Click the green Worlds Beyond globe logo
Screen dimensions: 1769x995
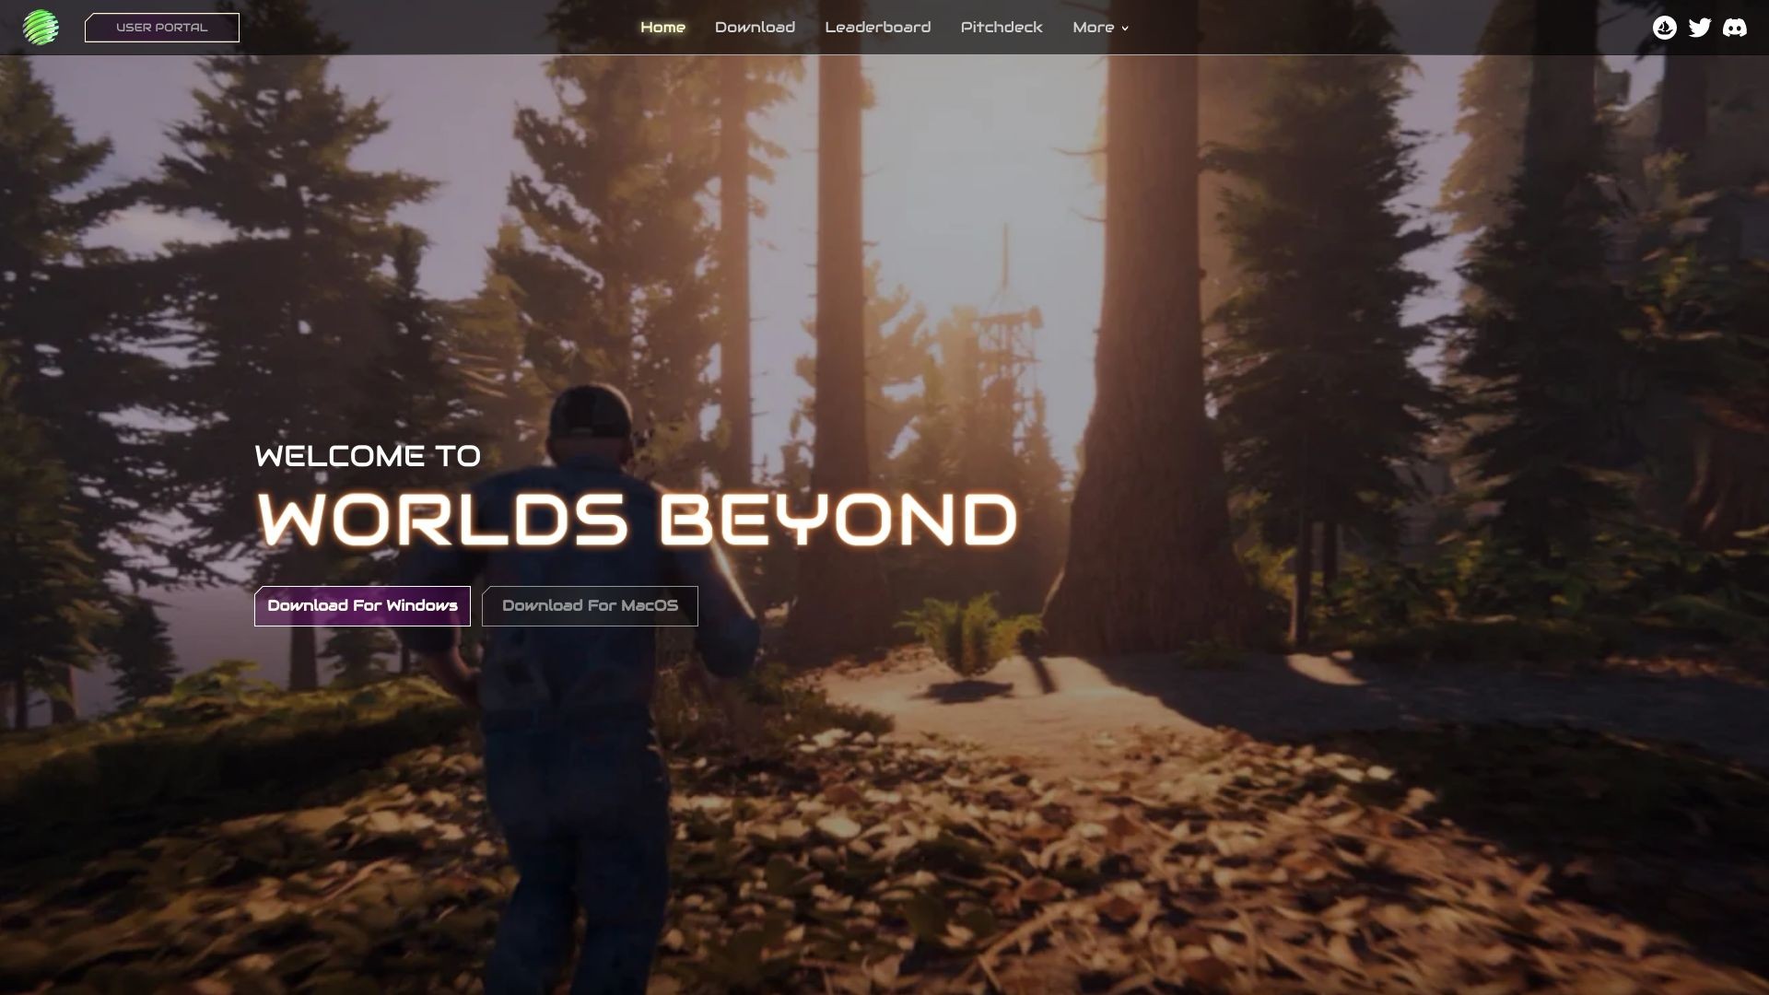41,27
